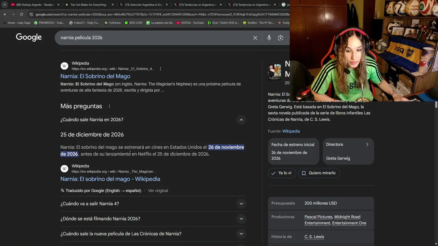Close the Selección Argentina tab
The image size is (438, 246).
[x=167, y=5]
